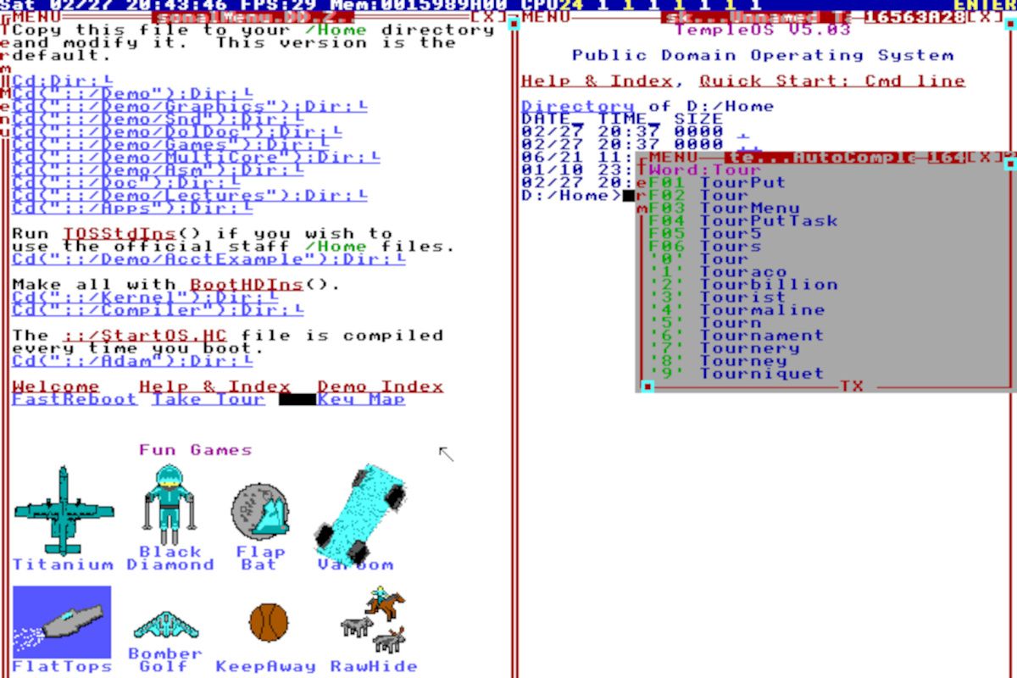Image resolution: width=1017 pixels, height=678 pixels.
Task: Select F05 Tour5 autocomplete entry
Action: tap(704, 234)
